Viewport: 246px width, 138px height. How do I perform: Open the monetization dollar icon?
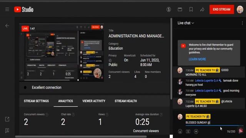[x=169, y=9]
